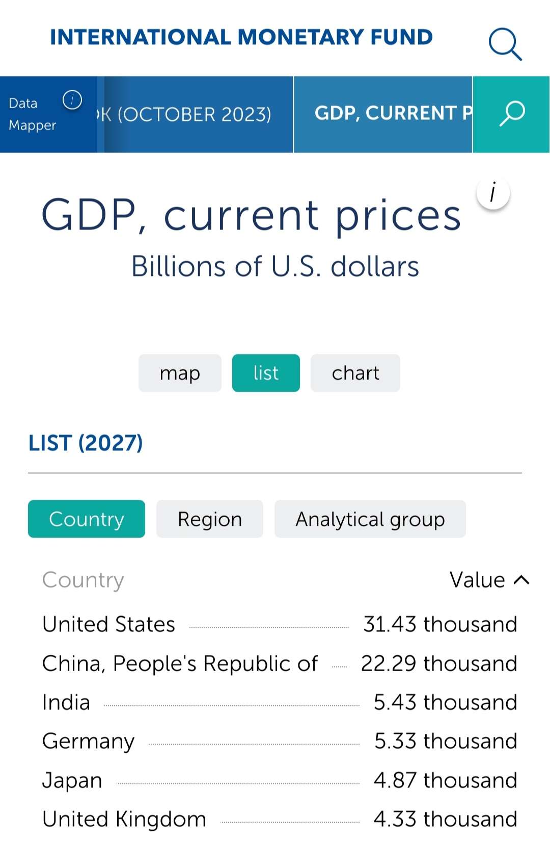Click the Value column sort header
This screenshot has width=550, height=842.
point(477,580)
